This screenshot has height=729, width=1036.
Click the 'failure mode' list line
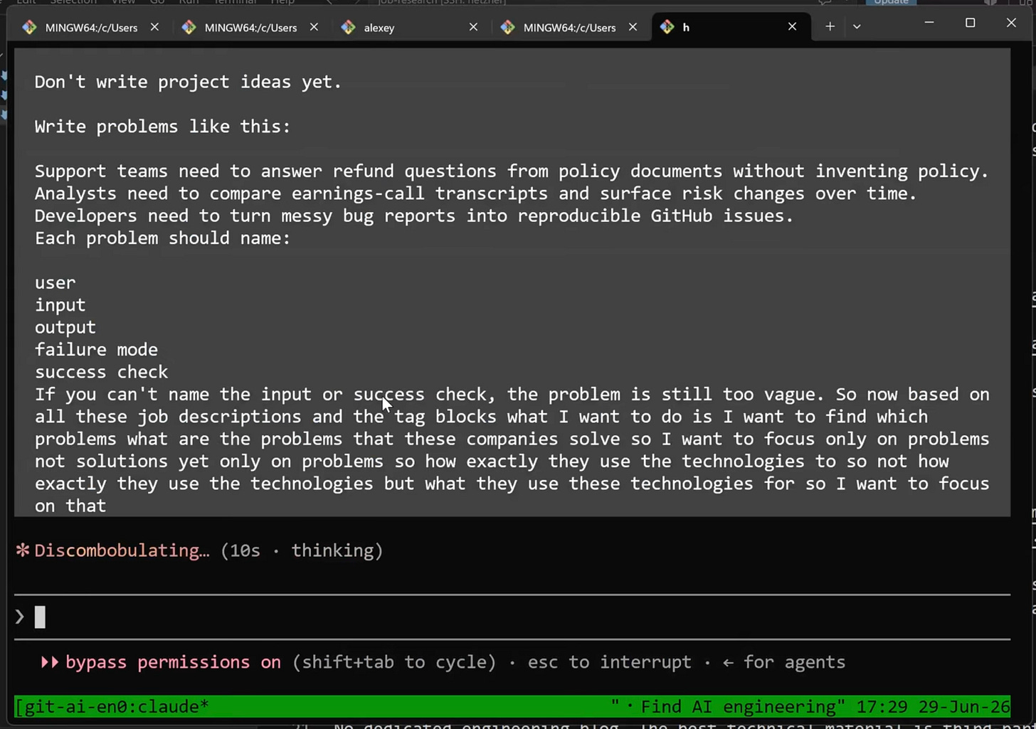[x=96, y=350]
